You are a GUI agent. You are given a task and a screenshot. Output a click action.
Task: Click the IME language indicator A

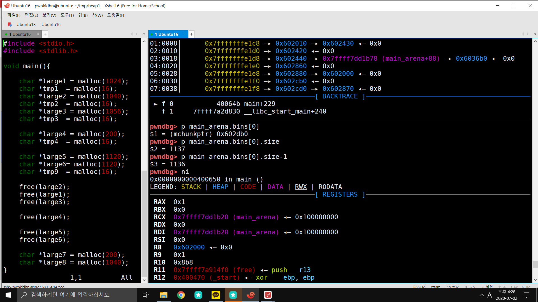490,295
